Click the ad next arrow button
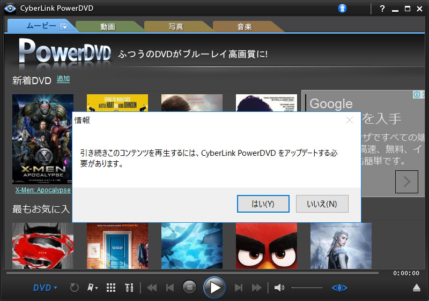This screenshot has height=301, width=429. [x=406, y=182]
